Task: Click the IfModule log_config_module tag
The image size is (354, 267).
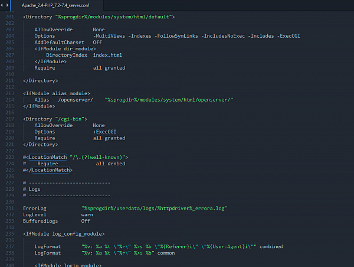Action: tap(64, 234)
